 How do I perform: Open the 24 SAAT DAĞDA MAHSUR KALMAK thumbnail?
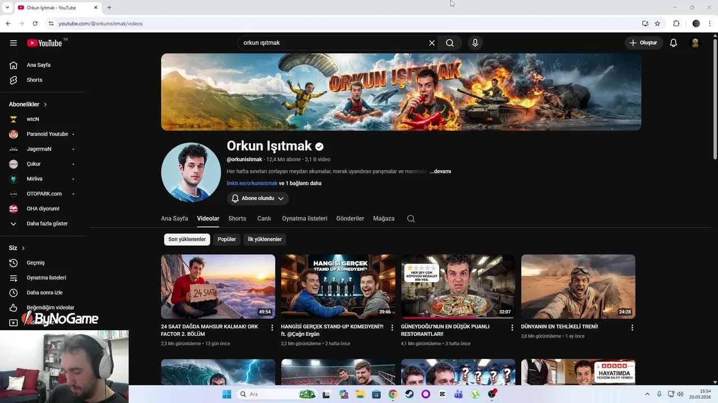(x=218, y=287)
